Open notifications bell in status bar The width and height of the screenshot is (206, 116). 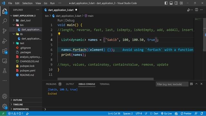tap(202, 113)
